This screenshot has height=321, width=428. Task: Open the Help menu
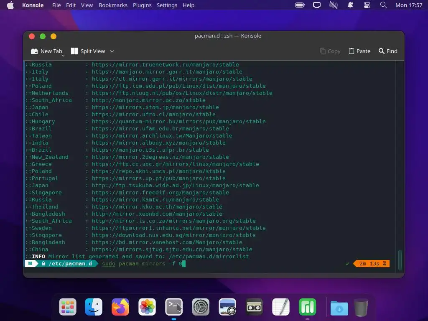[x=189, y=5]
